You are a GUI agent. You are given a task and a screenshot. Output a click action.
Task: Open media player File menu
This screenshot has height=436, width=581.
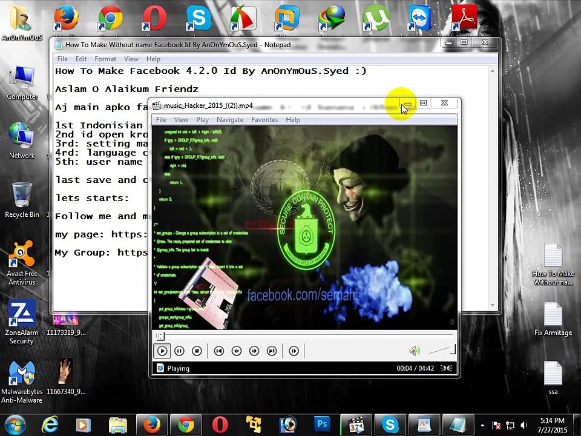coord(161,120)
